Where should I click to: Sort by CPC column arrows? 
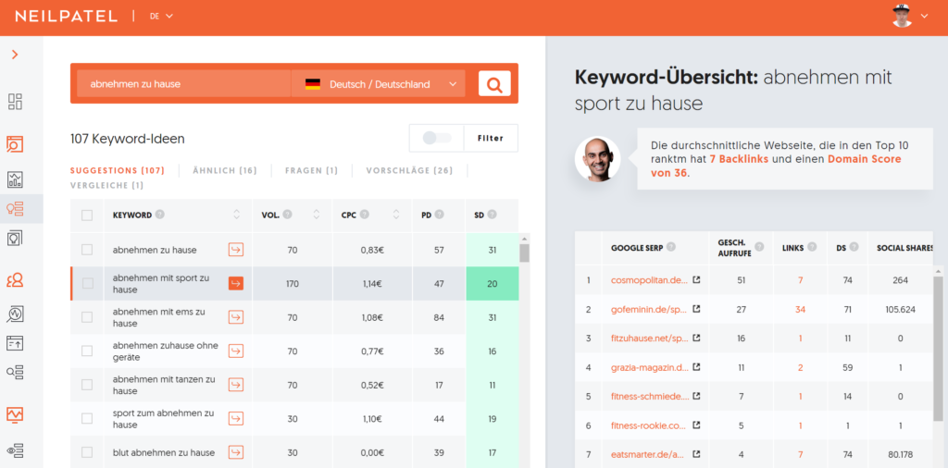396,215
